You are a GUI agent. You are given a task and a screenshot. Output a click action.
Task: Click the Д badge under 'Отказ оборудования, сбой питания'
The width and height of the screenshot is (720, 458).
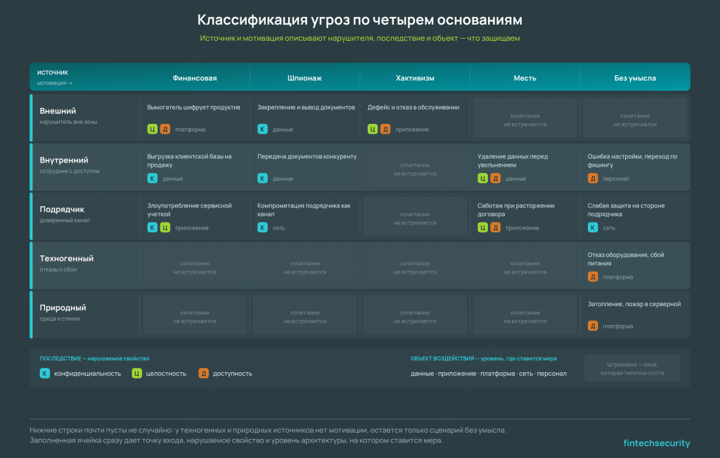(593, 276)
